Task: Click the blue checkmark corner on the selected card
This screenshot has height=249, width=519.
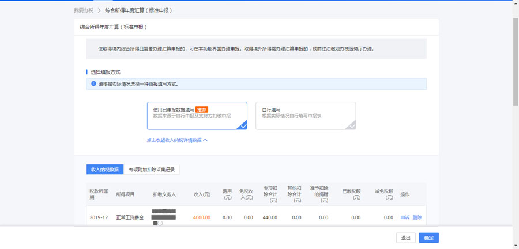Action: [243, 125]
